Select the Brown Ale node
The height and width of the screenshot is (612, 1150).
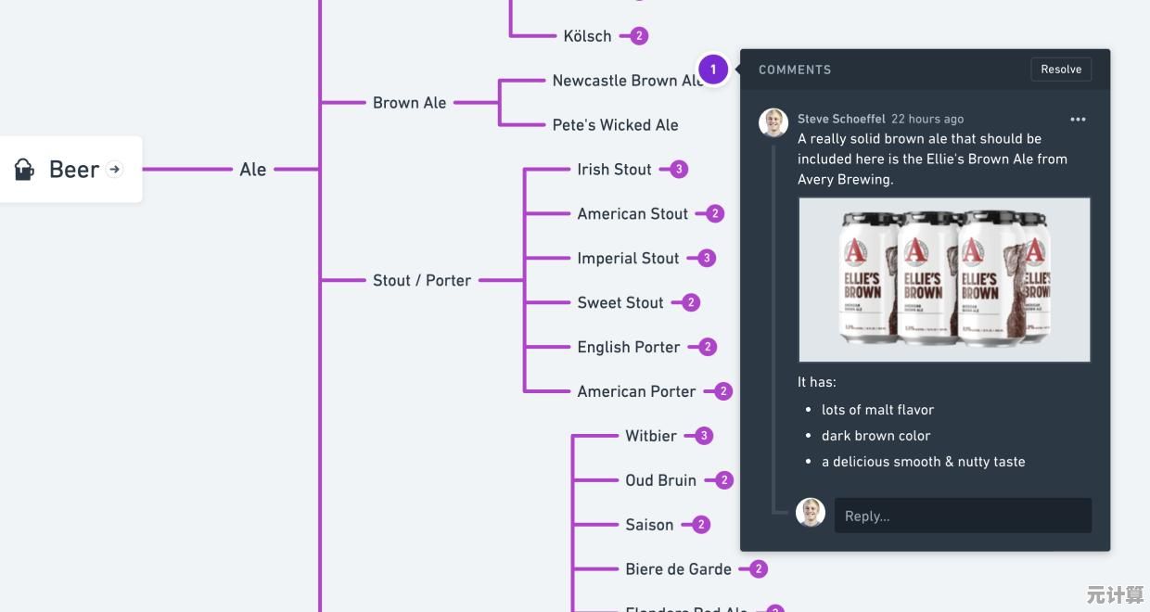click(409, 103)
